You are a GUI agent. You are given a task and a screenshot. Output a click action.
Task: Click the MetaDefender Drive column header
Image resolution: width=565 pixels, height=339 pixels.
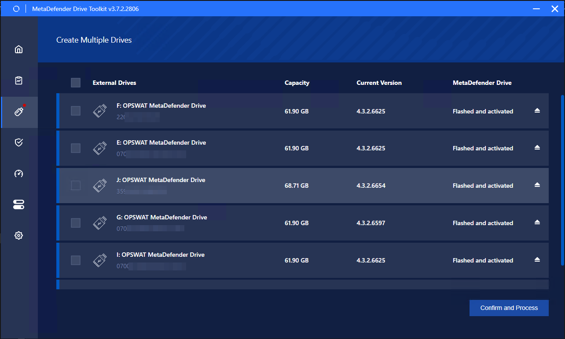[x=482, y=83]
